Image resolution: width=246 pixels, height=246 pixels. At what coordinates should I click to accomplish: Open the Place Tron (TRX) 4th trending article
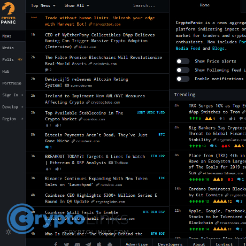point(217,164)
